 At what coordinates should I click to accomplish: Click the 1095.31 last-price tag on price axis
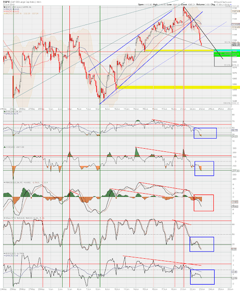(235, 45)
